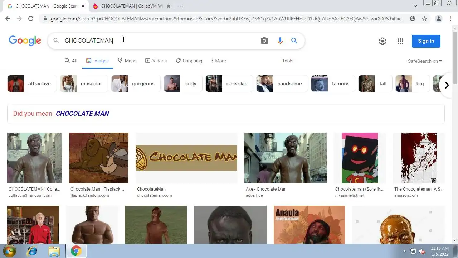Image resolution: width=458 pixels, height=258 pixels.
Task: Click the blue search magnifier button
Action: coord(294,41)
